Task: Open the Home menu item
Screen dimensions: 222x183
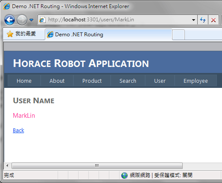Action: coord(24,81)
